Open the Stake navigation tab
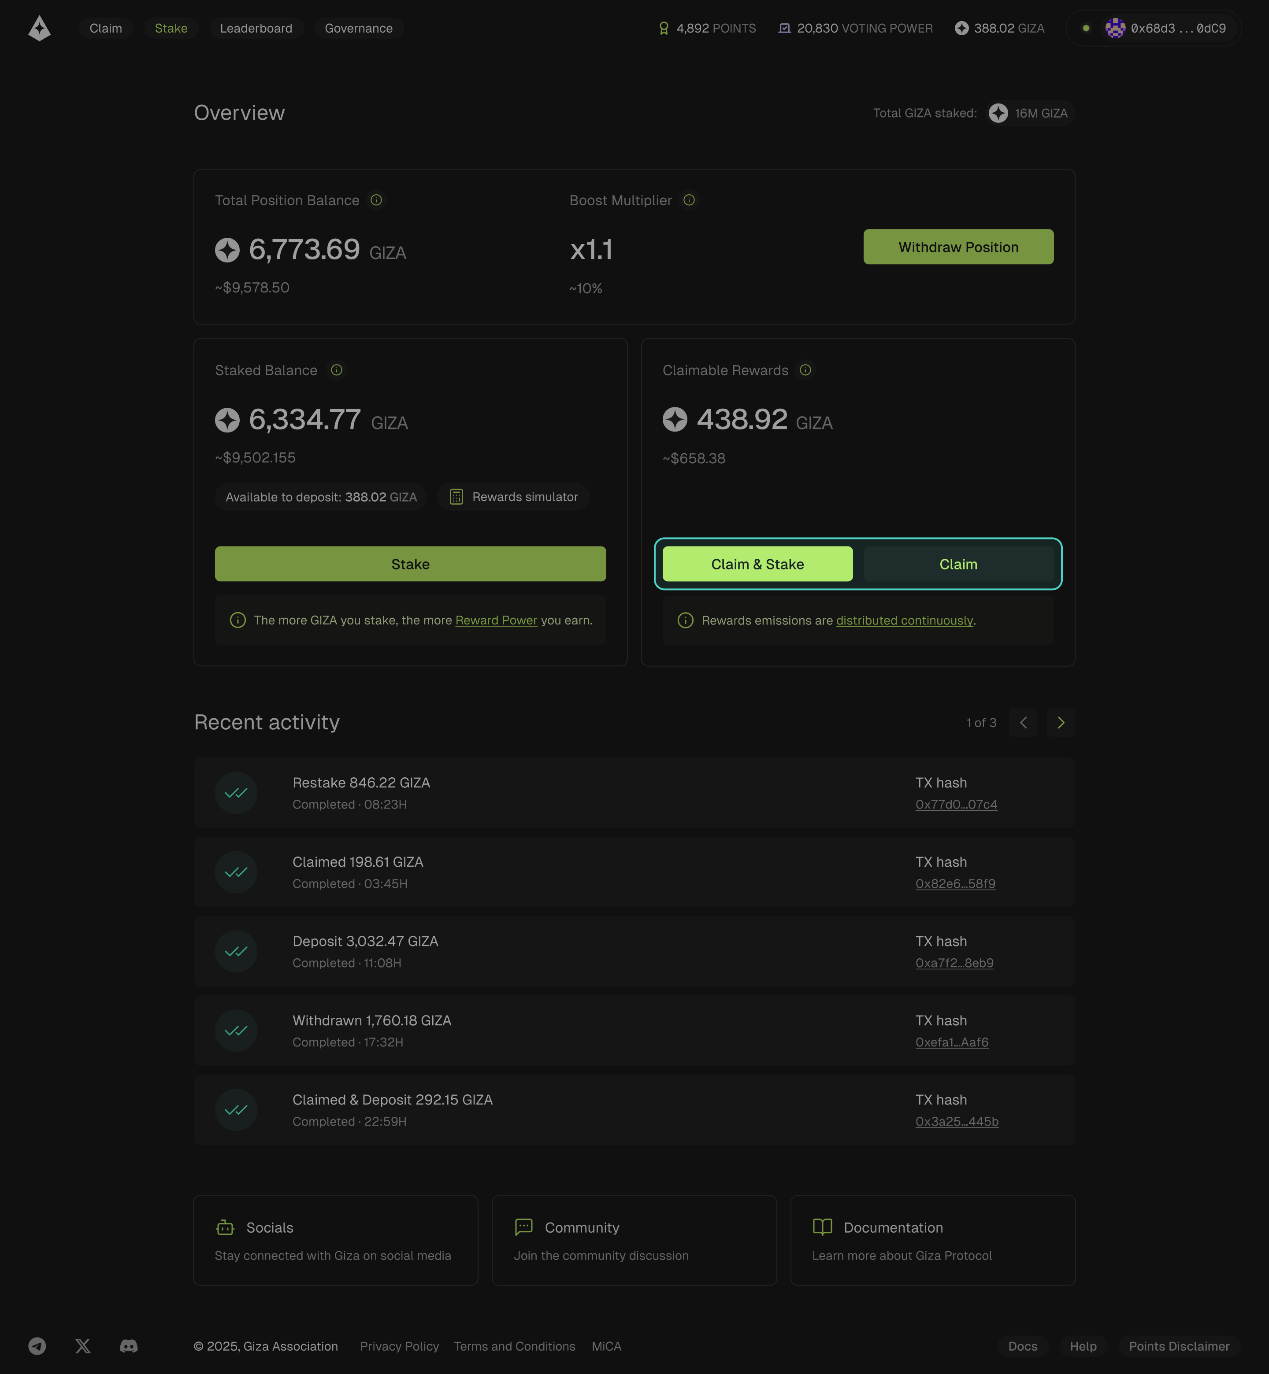Image resolution: width=1269 pixels, height=1374 pixels. point(171,28)
